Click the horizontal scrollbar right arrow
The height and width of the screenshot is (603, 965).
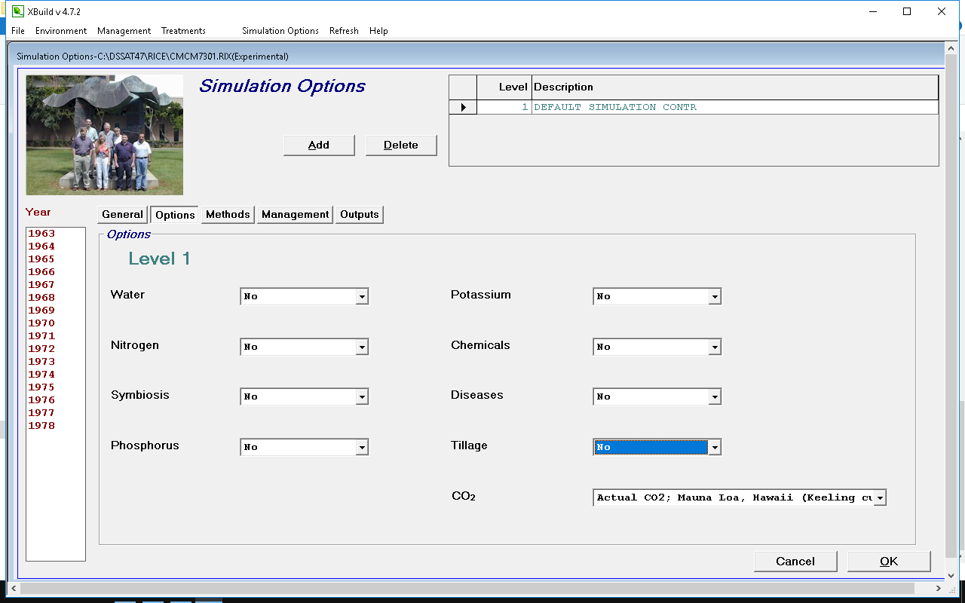click(x=939, y=588)
